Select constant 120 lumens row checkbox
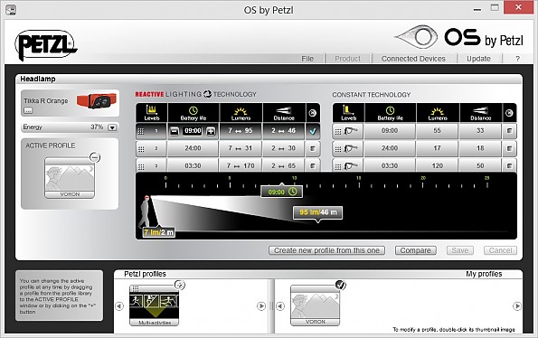538x338 pixels. [x=510, y=166]
